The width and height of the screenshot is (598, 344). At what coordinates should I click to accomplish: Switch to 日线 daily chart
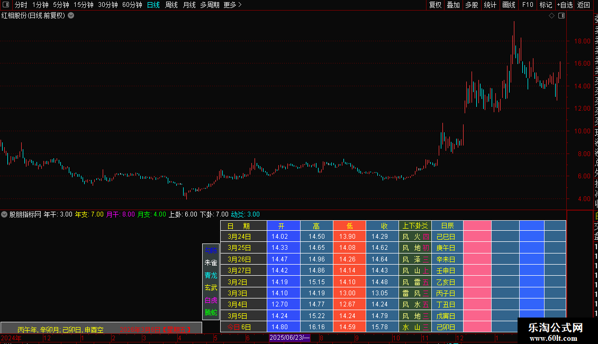pyautogui.click(x=153, y=5)
